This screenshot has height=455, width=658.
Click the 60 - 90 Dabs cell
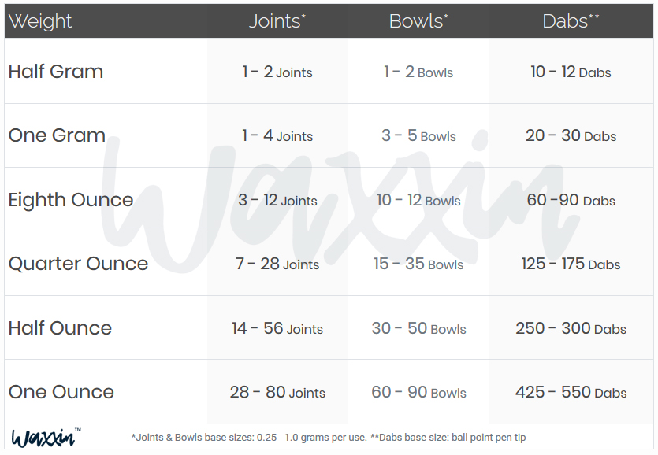pyautogui.click(x=571, y=200)
